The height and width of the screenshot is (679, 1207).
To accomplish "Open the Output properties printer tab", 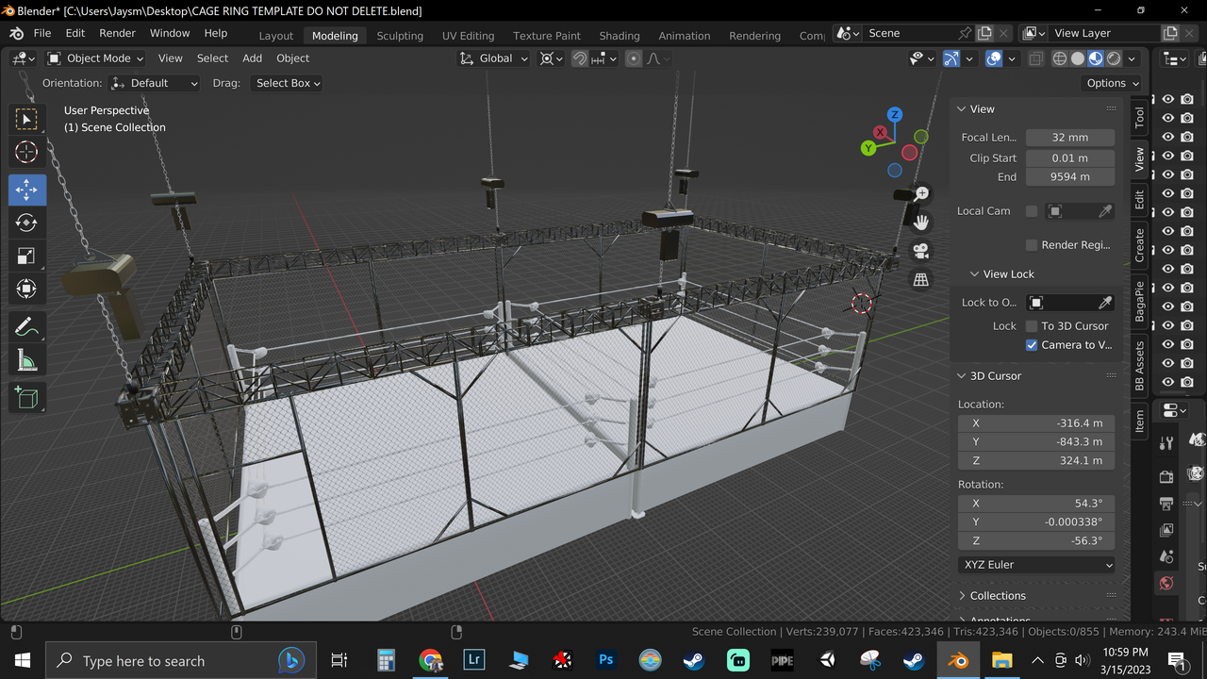I will (x=1166, y=504).
